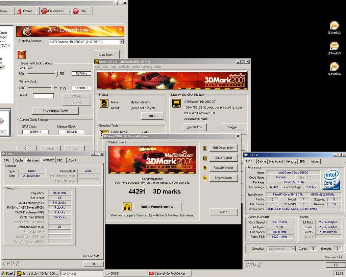Click the 857MHz GPU clock field
This screenshot has height=277, width=346.
[x=81, y=73]
